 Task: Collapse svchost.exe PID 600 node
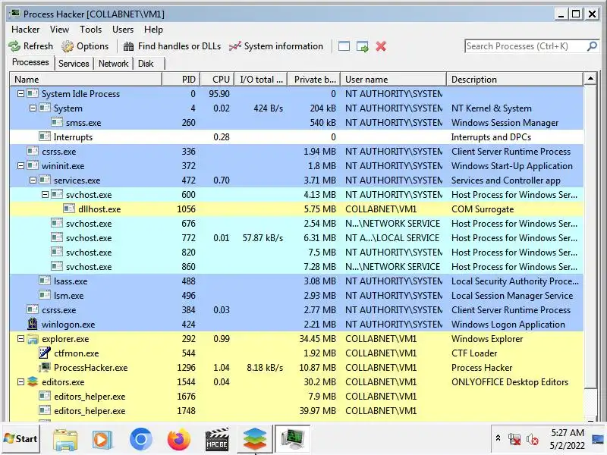45,194
